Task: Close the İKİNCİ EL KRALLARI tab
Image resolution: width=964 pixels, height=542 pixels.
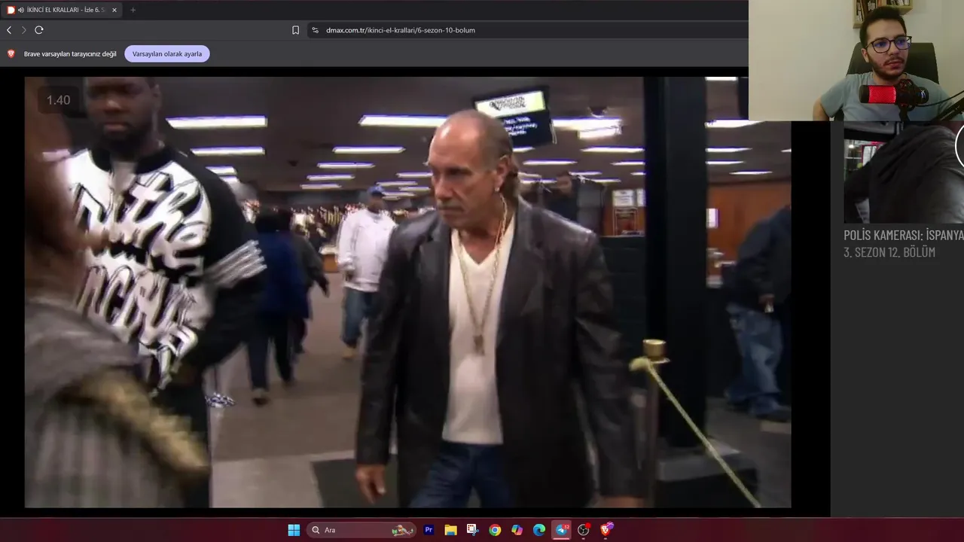Action: (x=114, y=10)
